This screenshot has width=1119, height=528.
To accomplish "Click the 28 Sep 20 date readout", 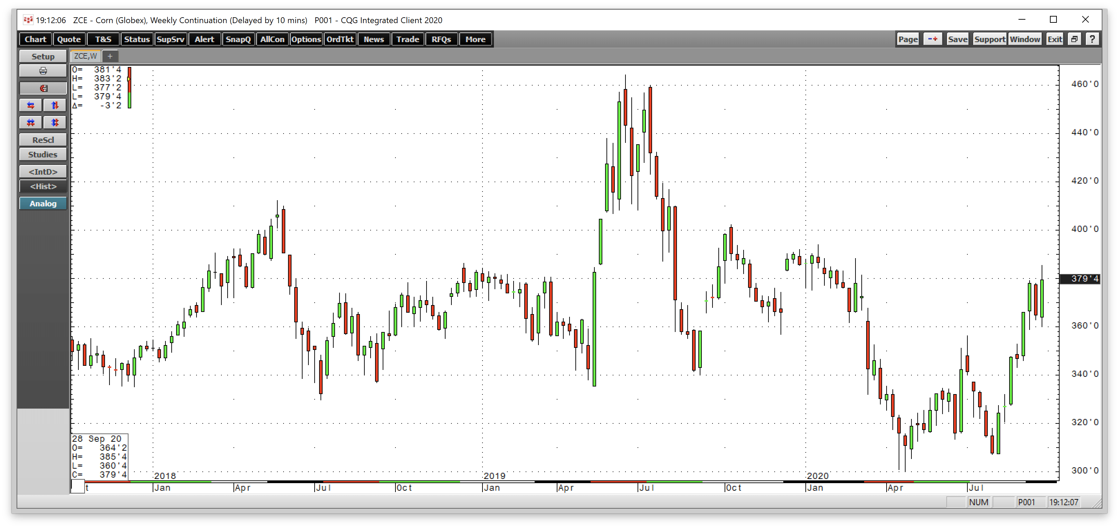I will [97, 439].
